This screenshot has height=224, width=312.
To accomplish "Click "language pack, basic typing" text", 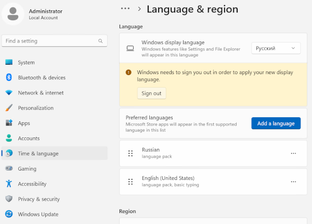I will [x=171, y=185].
